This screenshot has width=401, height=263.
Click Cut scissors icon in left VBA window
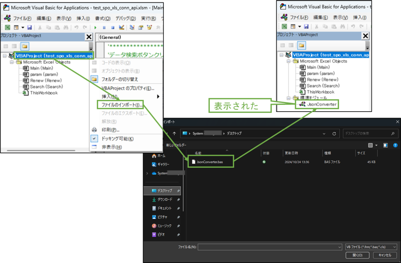click(x=40, y=27)
